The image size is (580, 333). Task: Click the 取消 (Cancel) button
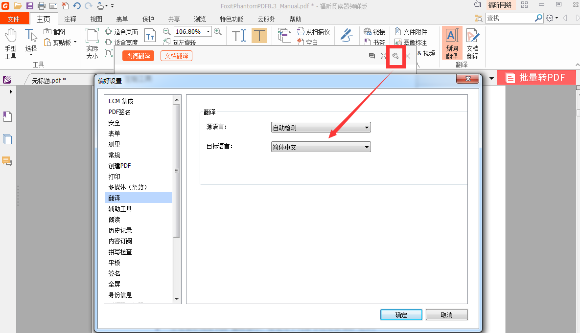point(446,315)
